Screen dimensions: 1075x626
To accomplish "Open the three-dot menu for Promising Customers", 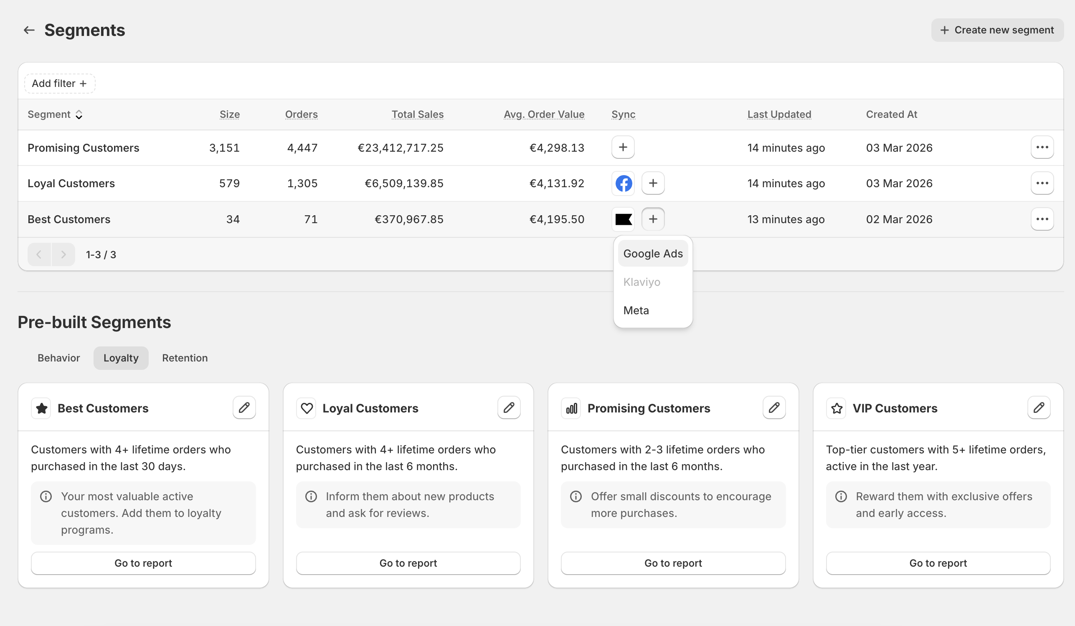I will [x=1042, y=147].
